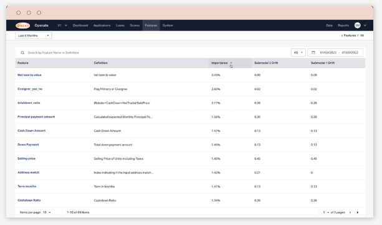Viewport: 382px width, 225px height.
Task: Open the V1 version dropdown
Action: pyautogui.click(x=62, y=25)
